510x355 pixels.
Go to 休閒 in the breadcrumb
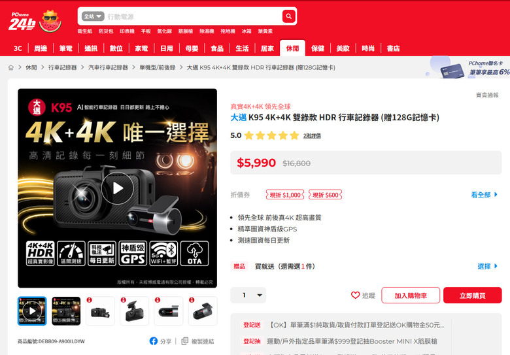(31, 67)
